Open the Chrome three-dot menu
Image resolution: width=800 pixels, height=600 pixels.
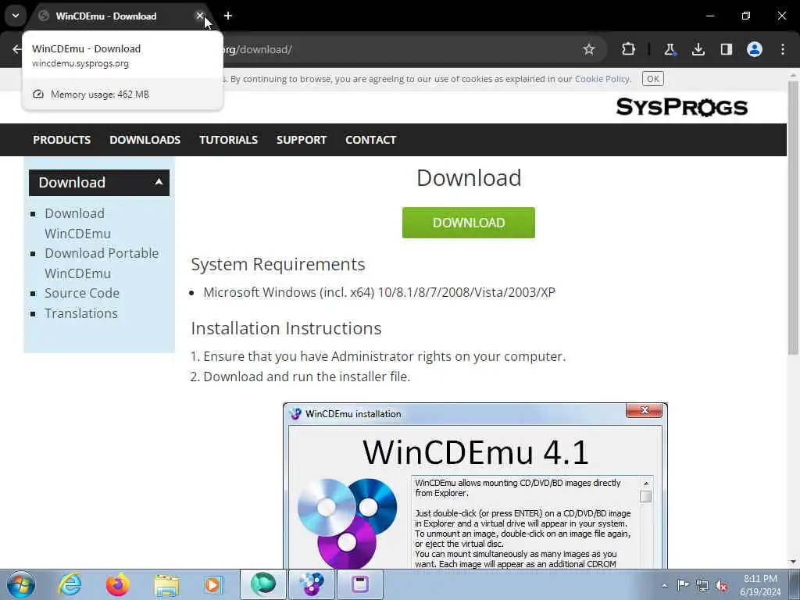pyautogui.click(x=783, y=49)
